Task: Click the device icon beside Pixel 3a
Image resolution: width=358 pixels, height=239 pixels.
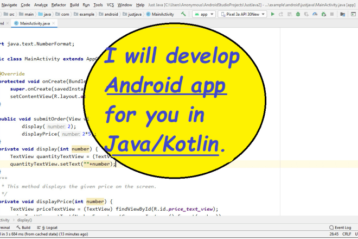Action: point(223,14)
